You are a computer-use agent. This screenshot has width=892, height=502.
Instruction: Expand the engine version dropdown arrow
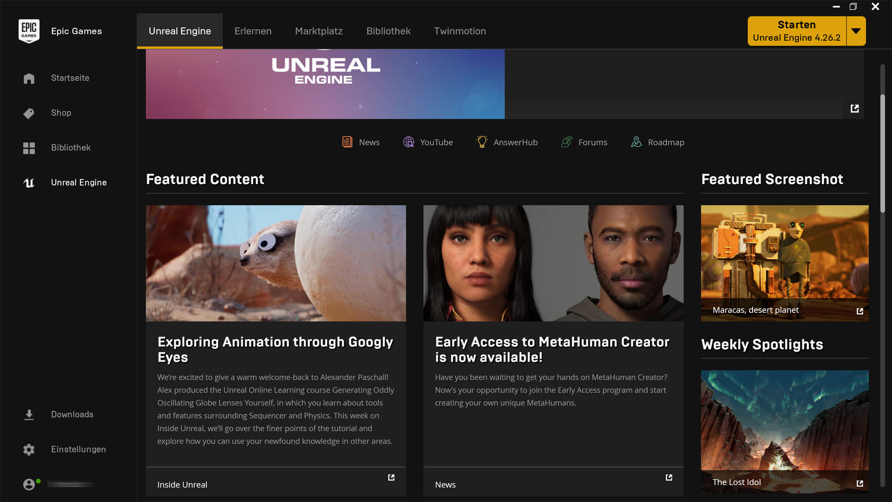click(856, 31)
